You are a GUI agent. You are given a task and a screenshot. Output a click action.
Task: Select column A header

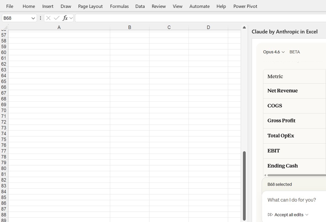coord(59,27)
